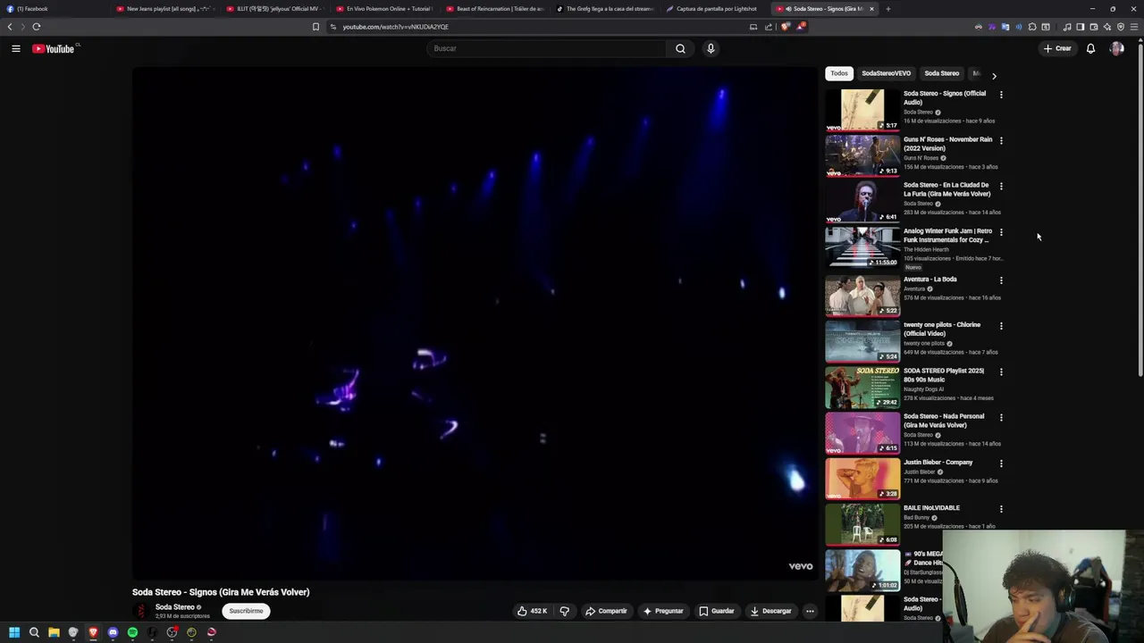Click the Buscar search field
The width and height of the screenshot is (1144, 643).
pos(546,48)
